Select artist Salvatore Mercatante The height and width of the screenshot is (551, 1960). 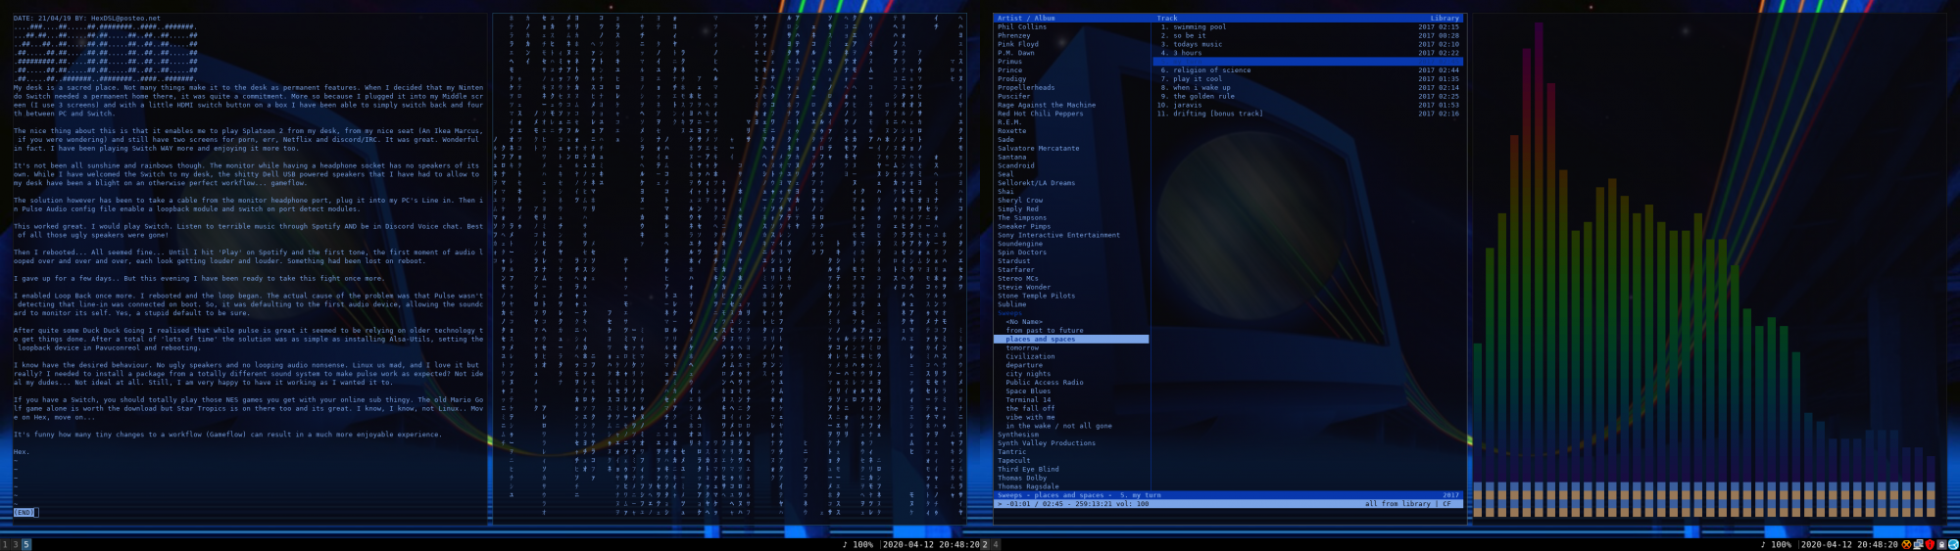point(1039,149)
